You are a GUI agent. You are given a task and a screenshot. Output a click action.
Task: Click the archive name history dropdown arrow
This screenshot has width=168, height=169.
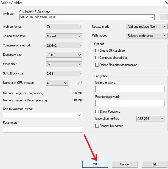[152, 17]
